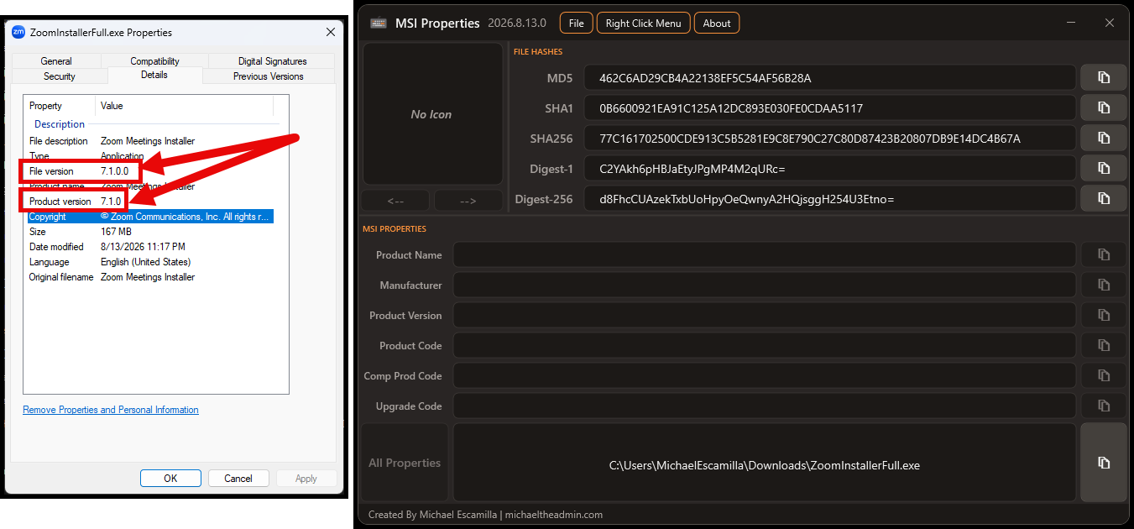Click the MD5 hash text field
Image resolution: width=1134 pixels, height=529 pixels.
(830, 77)
